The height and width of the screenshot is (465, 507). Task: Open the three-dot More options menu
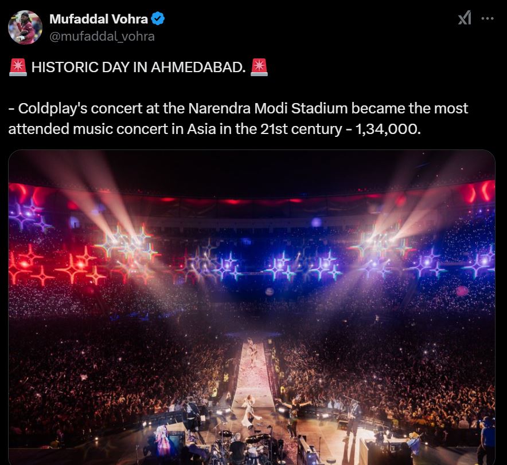(x=487, y=18)
